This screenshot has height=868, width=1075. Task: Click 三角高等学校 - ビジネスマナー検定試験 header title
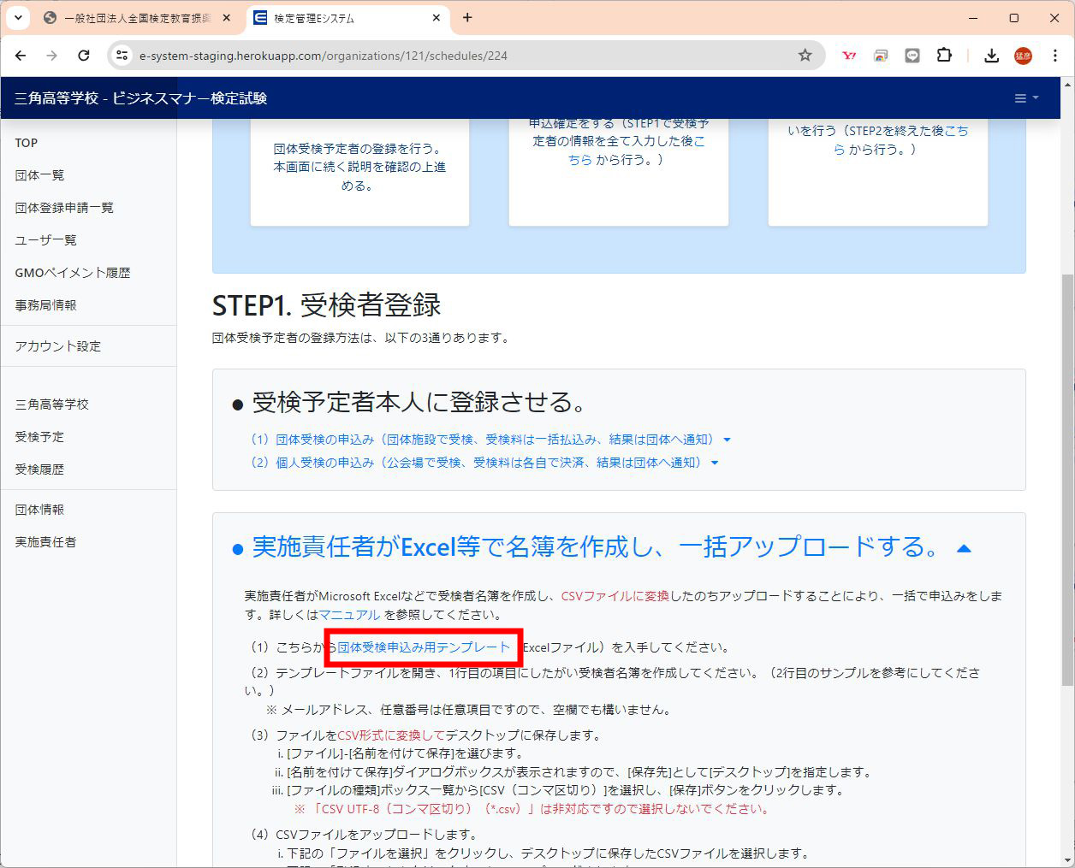pyautogui.click(x=141, y=98)
